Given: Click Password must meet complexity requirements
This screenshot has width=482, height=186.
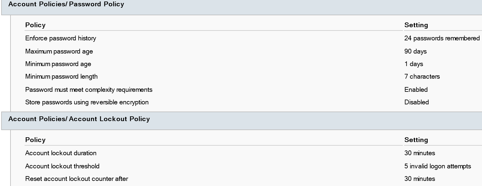Looking at the screenshot, I should click(89, 90).
